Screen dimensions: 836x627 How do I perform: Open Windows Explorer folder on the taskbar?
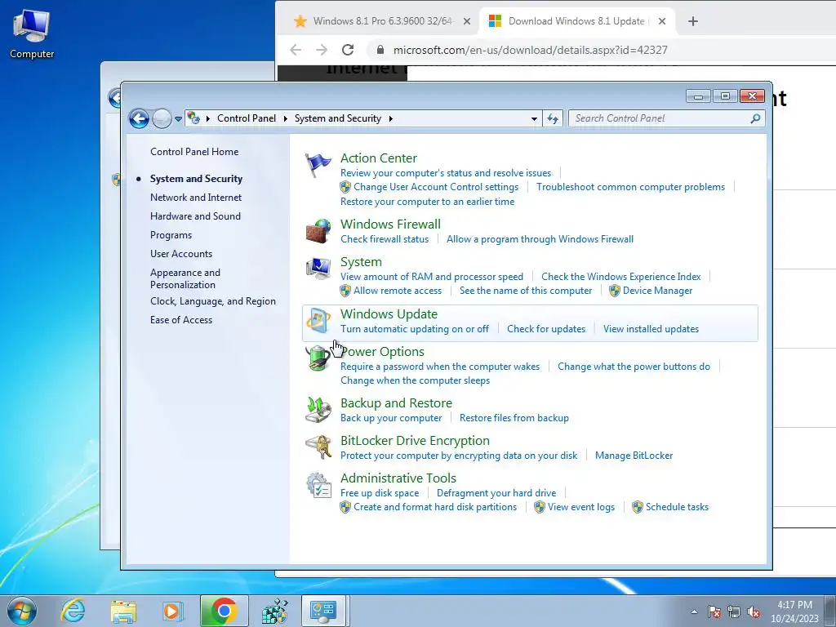pyautogui.click(x=123, y=611)
